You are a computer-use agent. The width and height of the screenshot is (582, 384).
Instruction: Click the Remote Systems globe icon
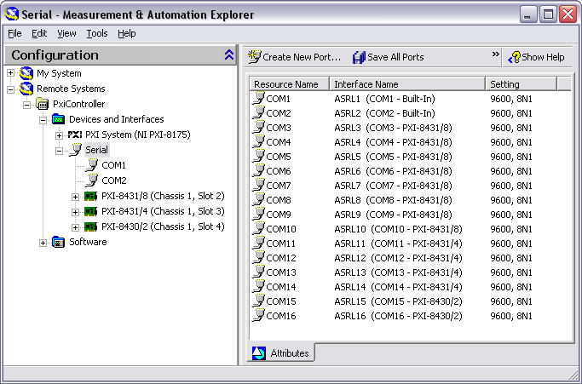[x=26, y=89]
